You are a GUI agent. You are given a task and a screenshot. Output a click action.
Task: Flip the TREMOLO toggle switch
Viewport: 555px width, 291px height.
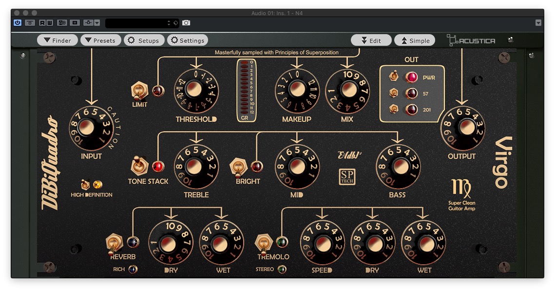(263, 243)
